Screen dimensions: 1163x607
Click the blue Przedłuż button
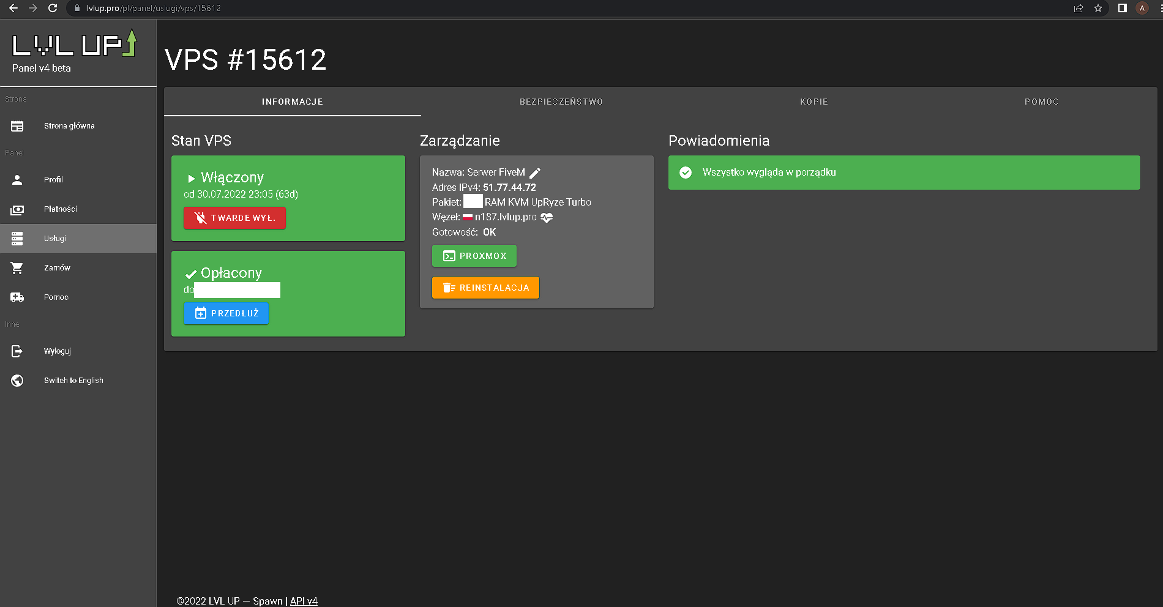(x=226, y=313)
